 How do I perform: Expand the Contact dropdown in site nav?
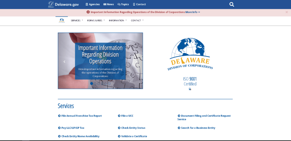point(137,20)
